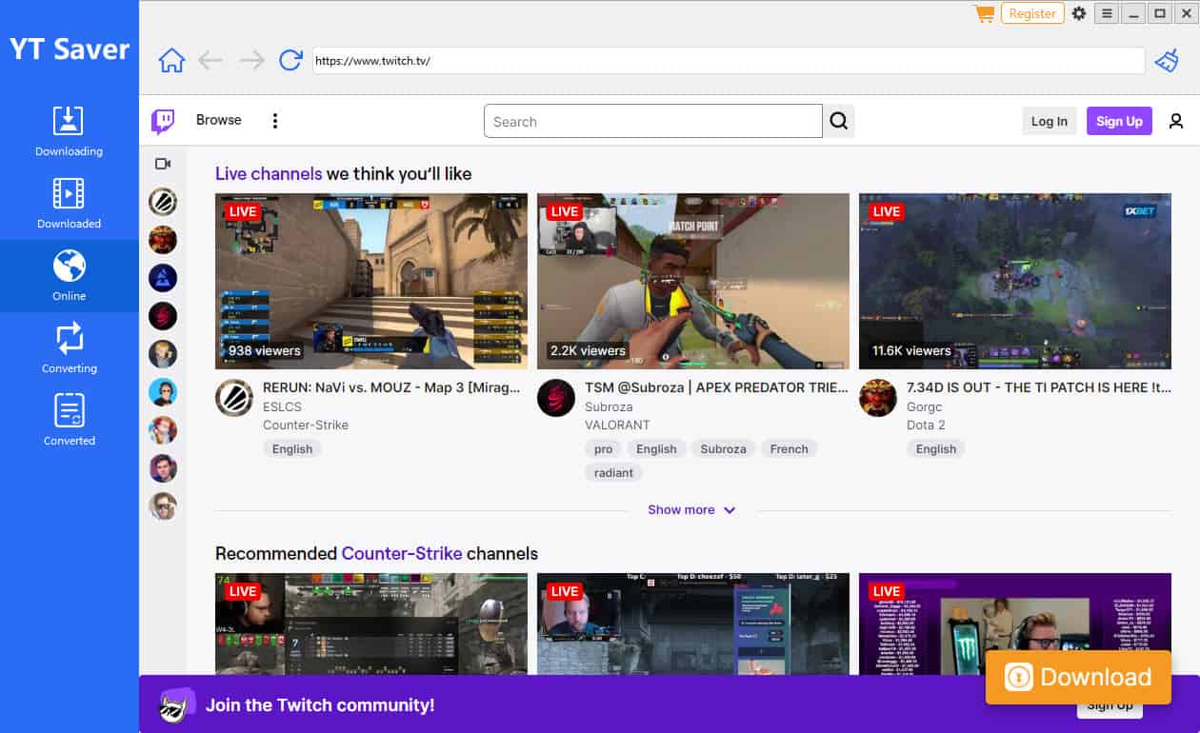Image resolution: width=1200 pixels, height=733 pixels.
Task: Select the French tag
Action: point(789,449)
